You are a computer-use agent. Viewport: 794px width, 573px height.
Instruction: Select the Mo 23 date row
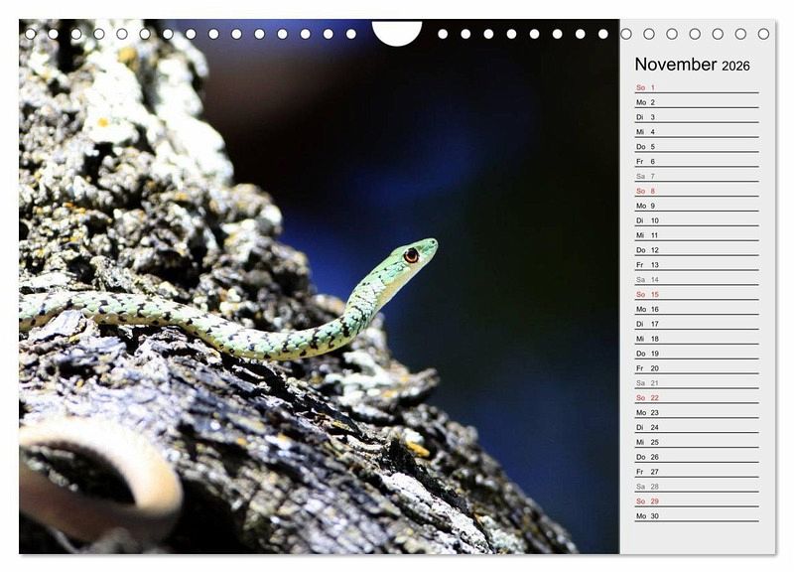click(697, 412)
